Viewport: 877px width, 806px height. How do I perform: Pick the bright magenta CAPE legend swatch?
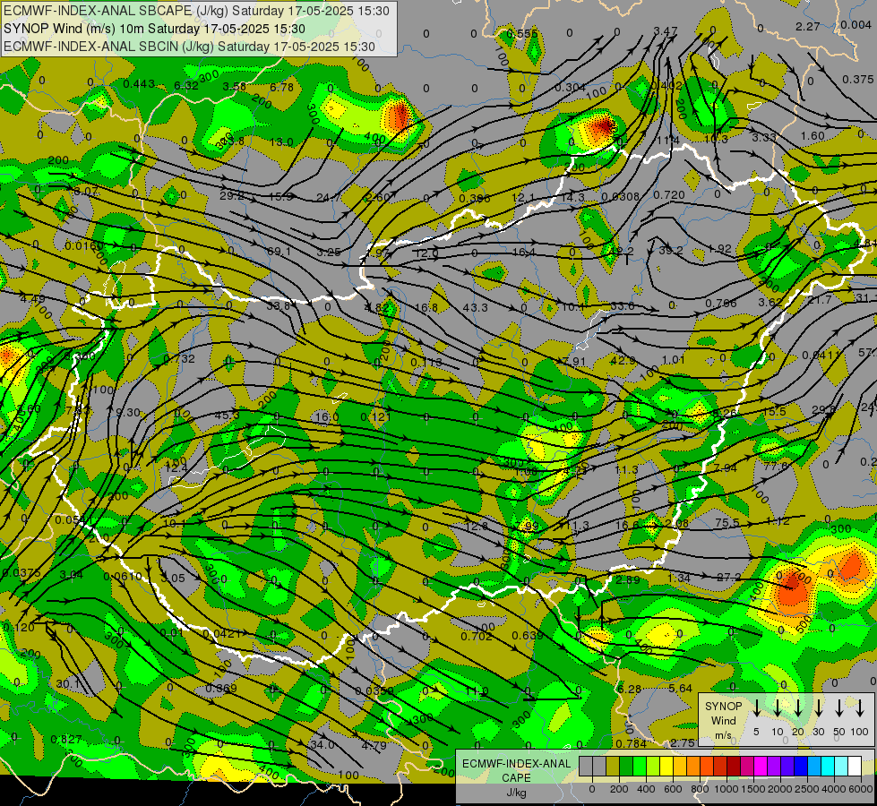[x=761, y=767]
